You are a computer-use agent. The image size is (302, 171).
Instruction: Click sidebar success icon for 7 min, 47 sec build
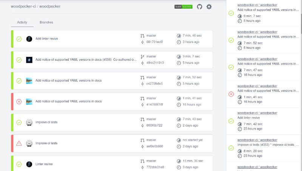click(x=231, y=67)
